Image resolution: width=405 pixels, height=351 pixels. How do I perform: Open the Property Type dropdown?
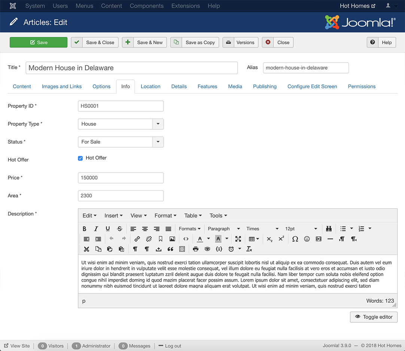(x=121, y=124)
